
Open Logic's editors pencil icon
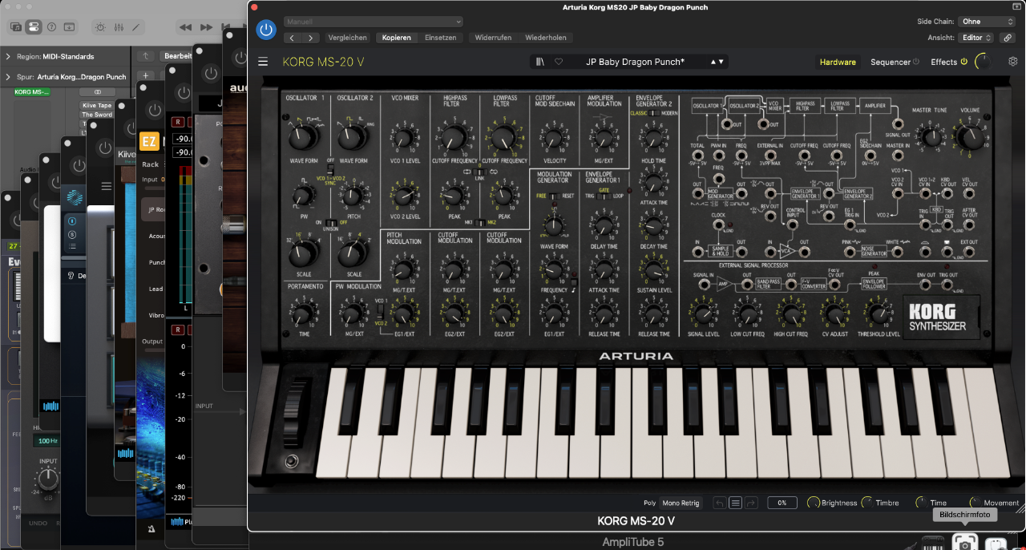pos(136,26)
